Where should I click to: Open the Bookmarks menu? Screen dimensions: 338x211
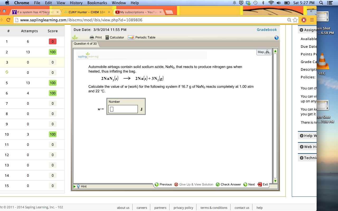97,3
